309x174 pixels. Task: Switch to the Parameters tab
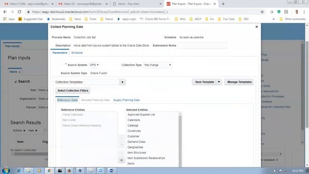coord(60,53)
